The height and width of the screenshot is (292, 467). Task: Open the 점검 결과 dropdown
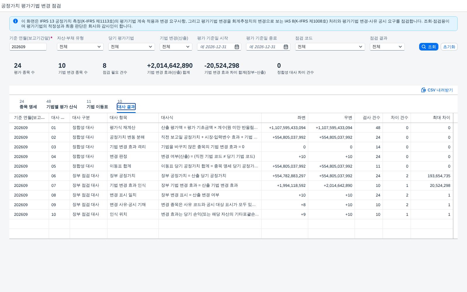click(400, 47)
